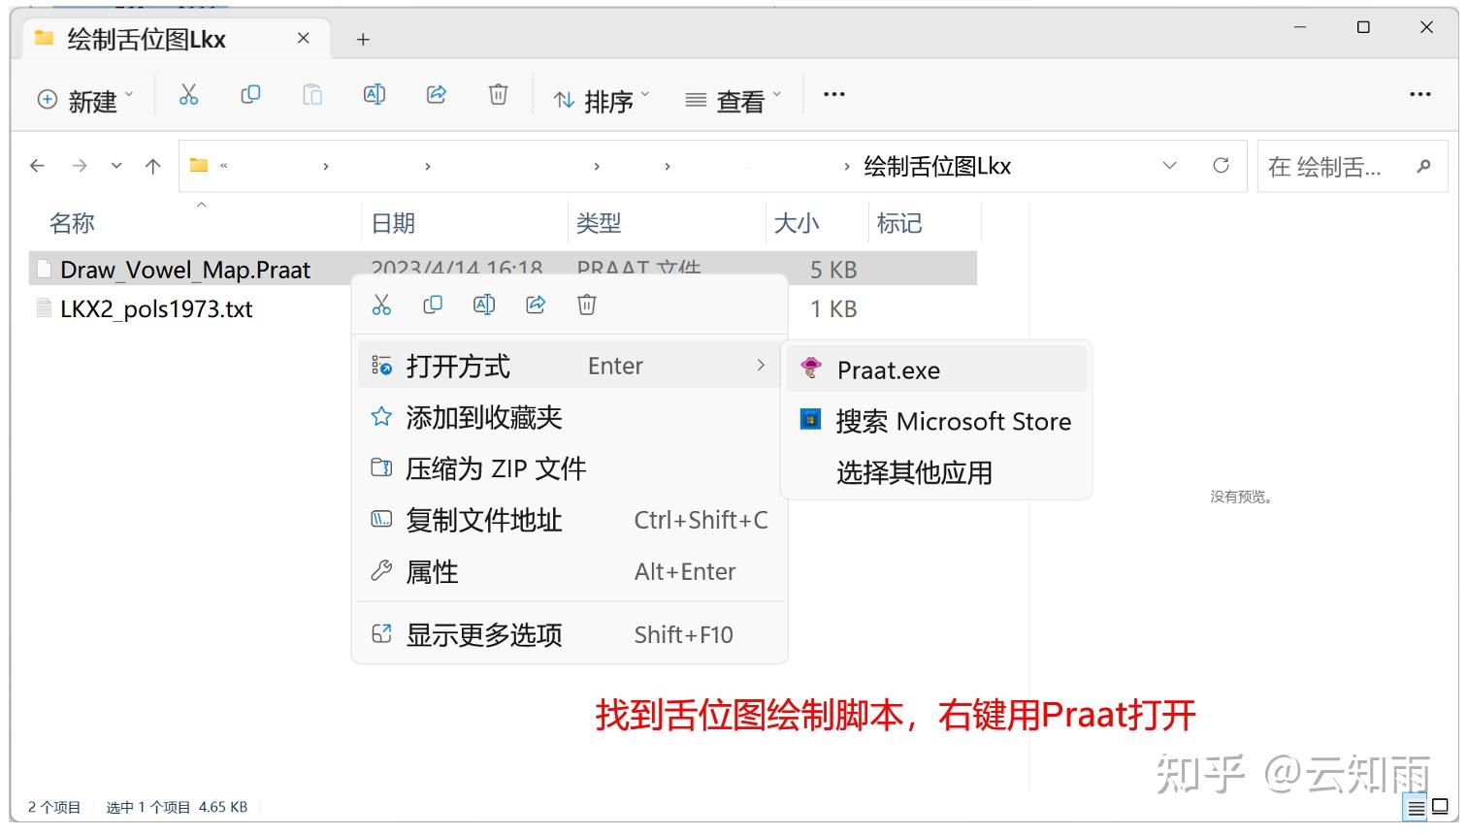Select 选择其他应用 in the submenu
1468x835 pixels.
(936, 472)
